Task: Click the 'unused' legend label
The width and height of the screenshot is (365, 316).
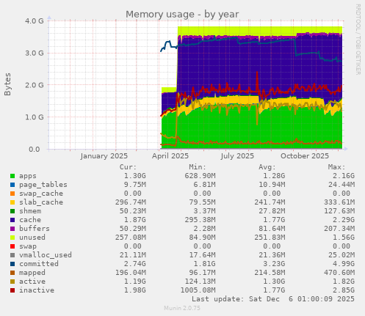Action: [32, 238]
